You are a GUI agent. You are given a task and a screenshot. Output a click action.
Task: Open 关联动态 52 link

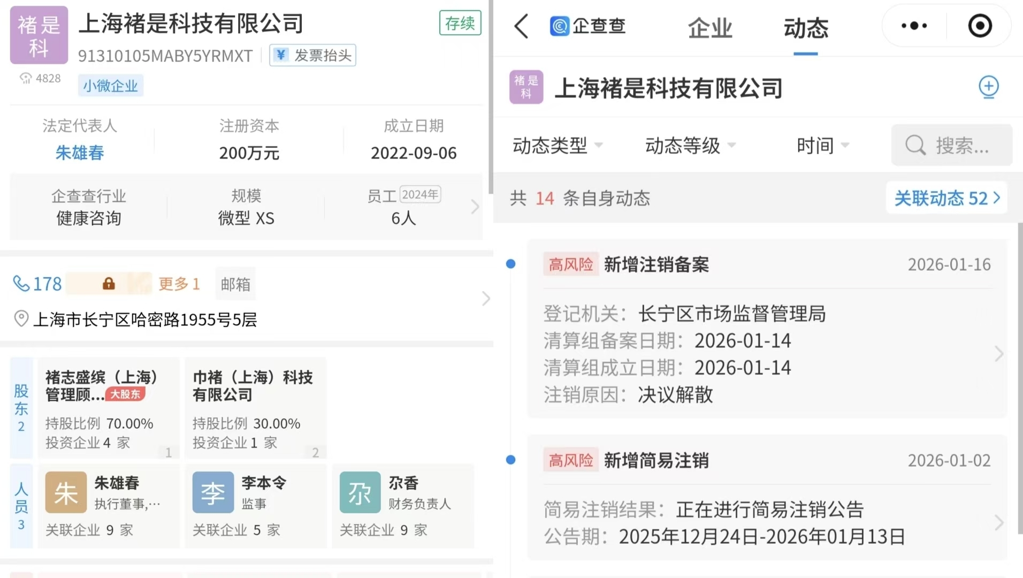tap(946, 198)
